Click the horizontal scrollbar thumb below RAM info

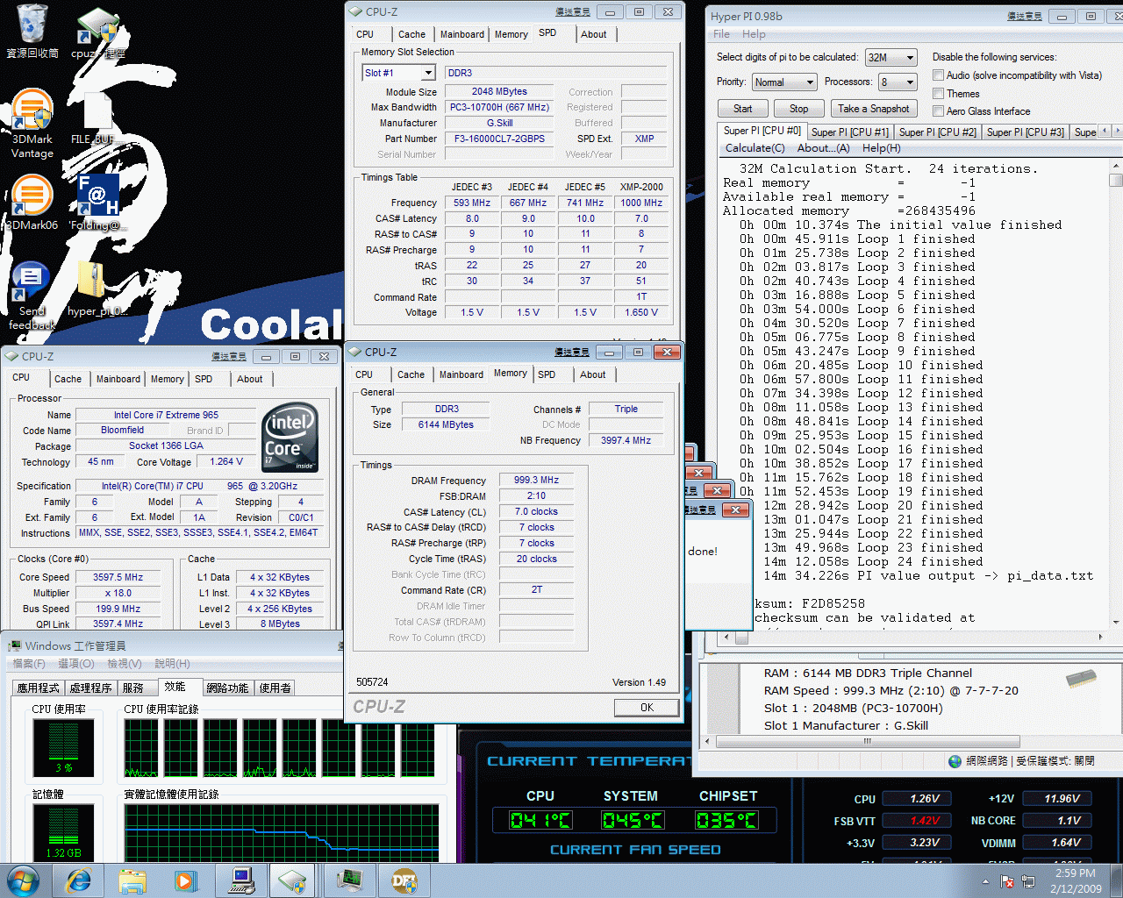coord(868,741)
